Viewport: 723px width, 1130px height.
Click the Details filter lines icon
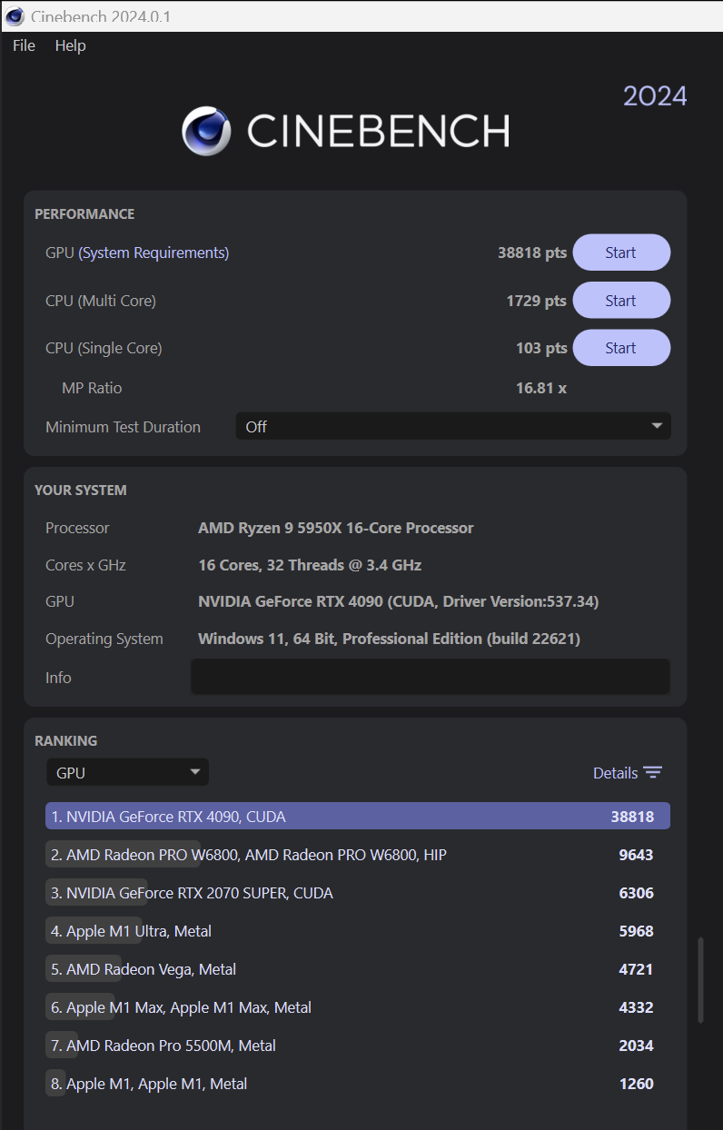click(653, 773)
